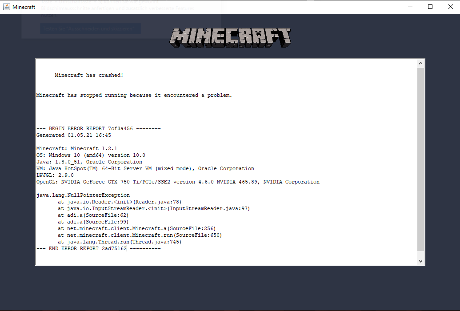Click the MINECRAFT logo artwork
This screenshot has width=460, height=311.
tap(230, 37)
